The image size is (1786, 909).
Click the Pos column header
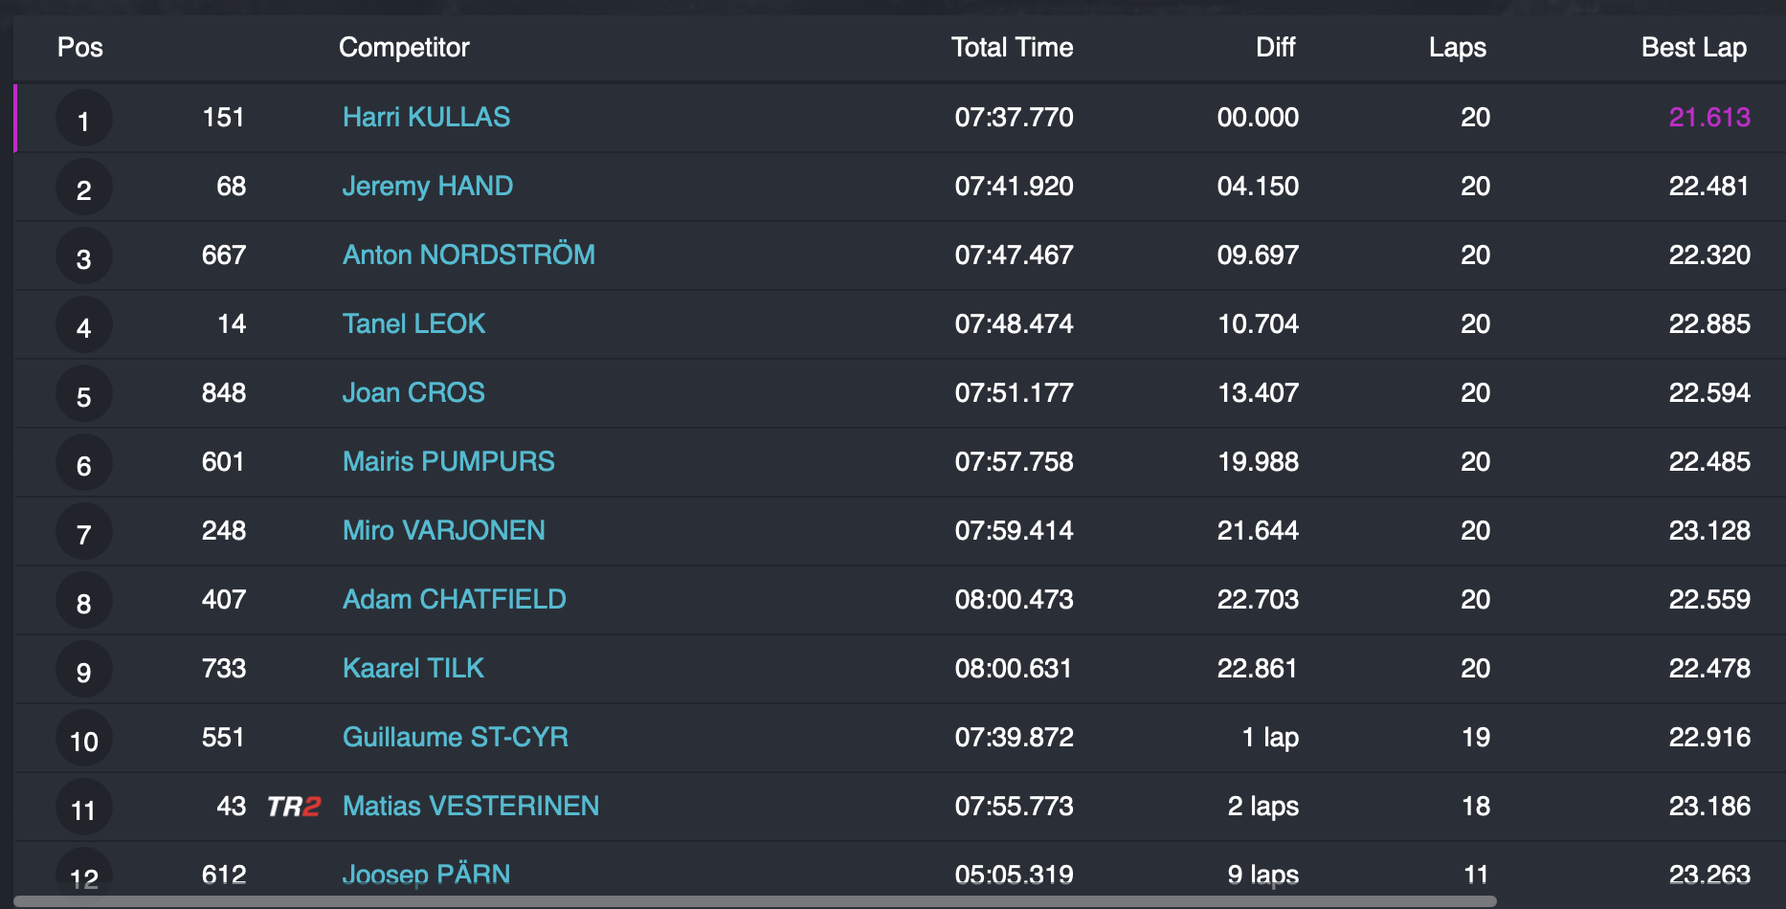click(x=80, y=48)
